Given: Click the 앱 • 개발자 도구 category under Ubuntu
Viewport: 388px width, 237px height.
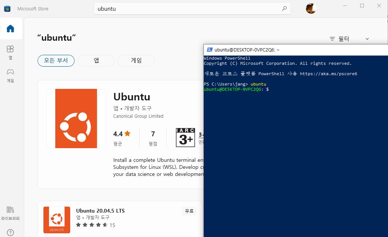Looking at the screenshot, I should point(133,108).
